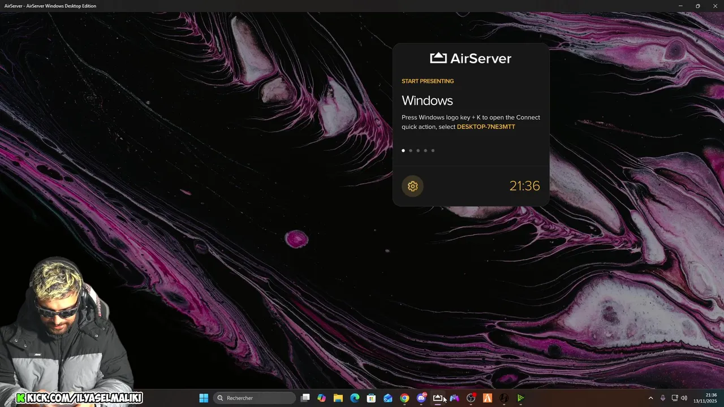
Task: Click the DESKTOP-7NE3MTT computer name
Action: [486, 127]
